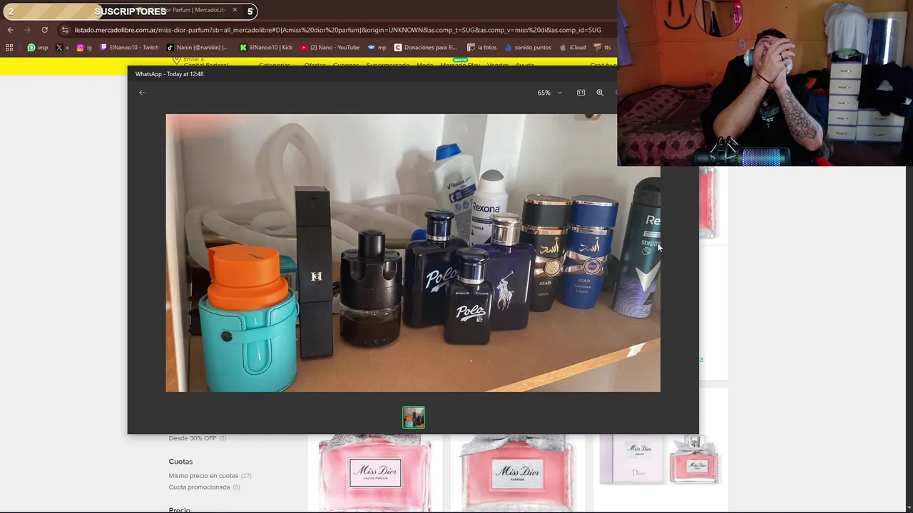Open the Chrome apps grid shortcut
Image resolution: width=913 pixels, height=513 pixels.
click(x=9, y=48)
